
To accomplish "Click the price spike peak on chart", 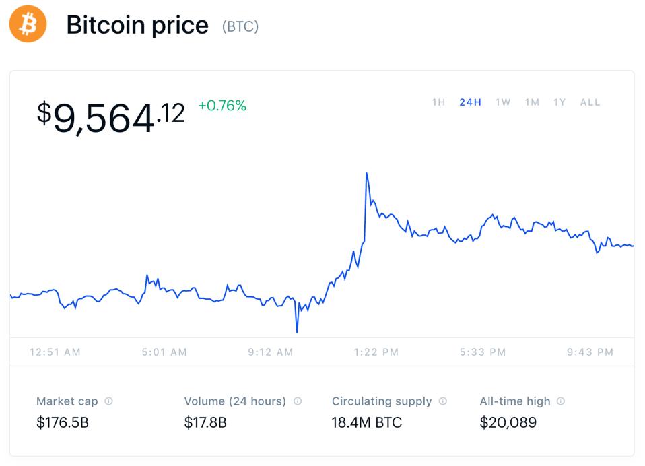I will (x=366, y=174).
